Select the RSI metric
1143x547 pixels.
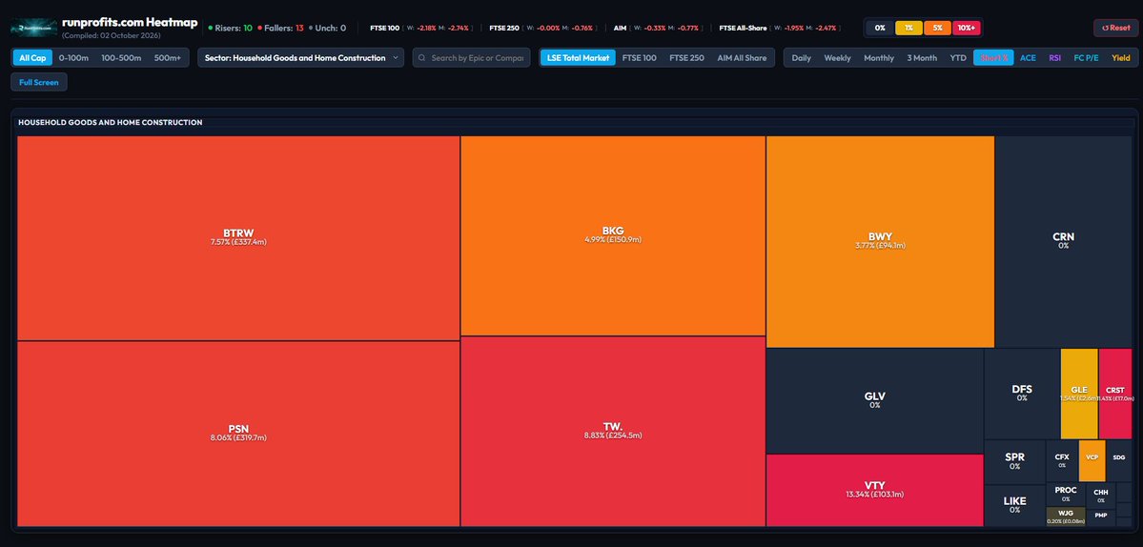click(1054, 57)
